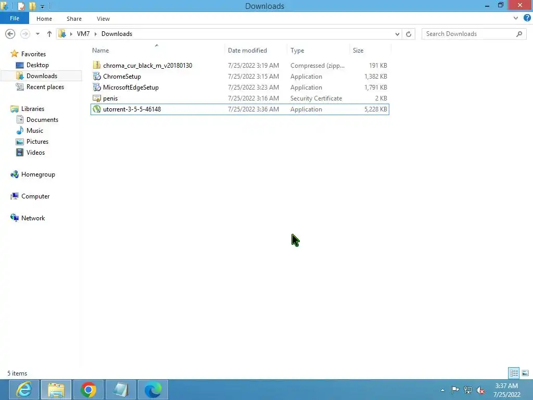Select Favorites in the navigation pane

pyautogui.click(x=33, y=54)
